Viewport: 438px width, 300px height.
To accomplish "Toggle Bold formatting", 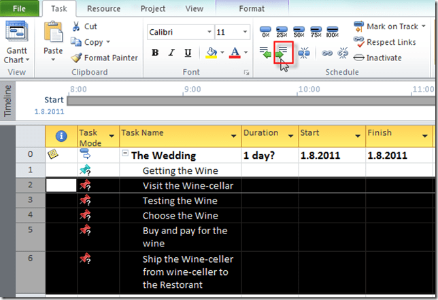I will coord(155,53).
